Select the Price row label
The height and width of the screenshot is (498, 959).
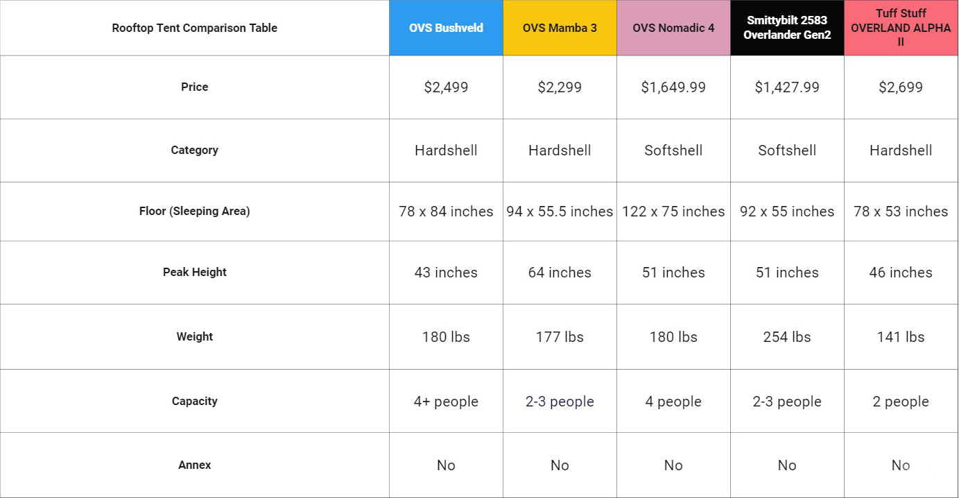click(x=195, y=87)
